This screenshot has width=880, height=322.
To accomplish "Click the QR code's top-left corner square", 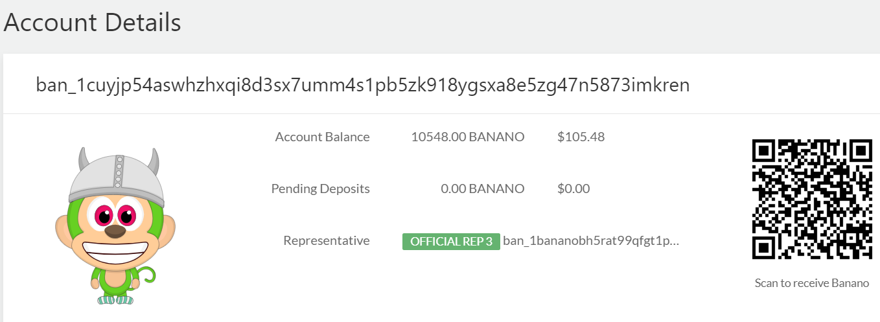I will pyautogui.click(x=765, y=152).
